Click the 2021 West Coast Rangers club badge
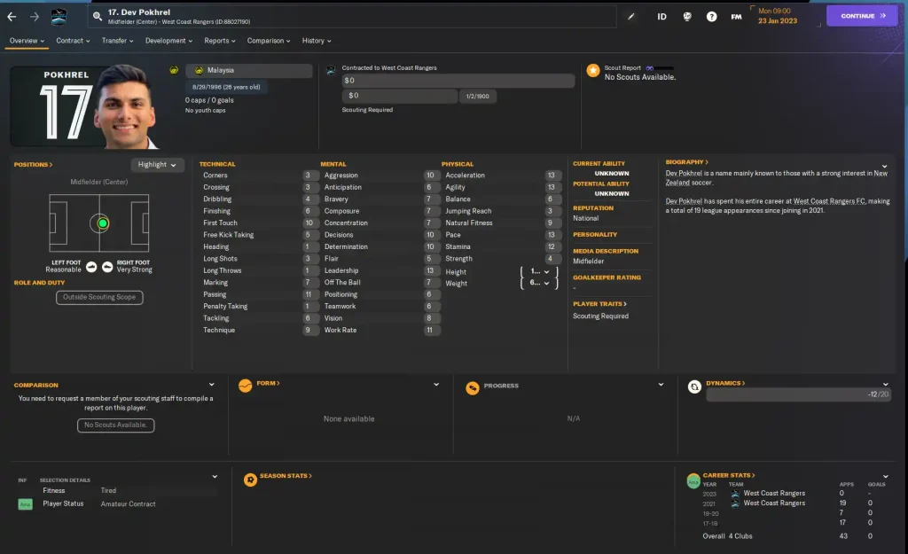908x554 pixels. 735,503
